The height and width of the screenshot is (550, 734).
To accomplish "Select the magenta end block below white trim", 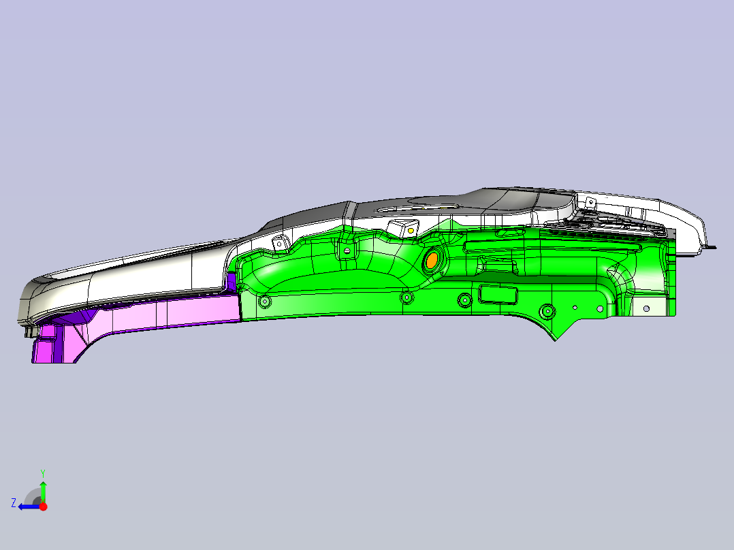I will coord(45,344).
